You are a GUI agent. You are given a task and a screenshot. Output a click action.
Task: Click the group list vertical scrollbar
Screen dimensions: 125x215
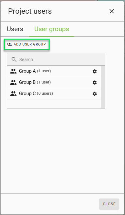(x=103, y=87)
